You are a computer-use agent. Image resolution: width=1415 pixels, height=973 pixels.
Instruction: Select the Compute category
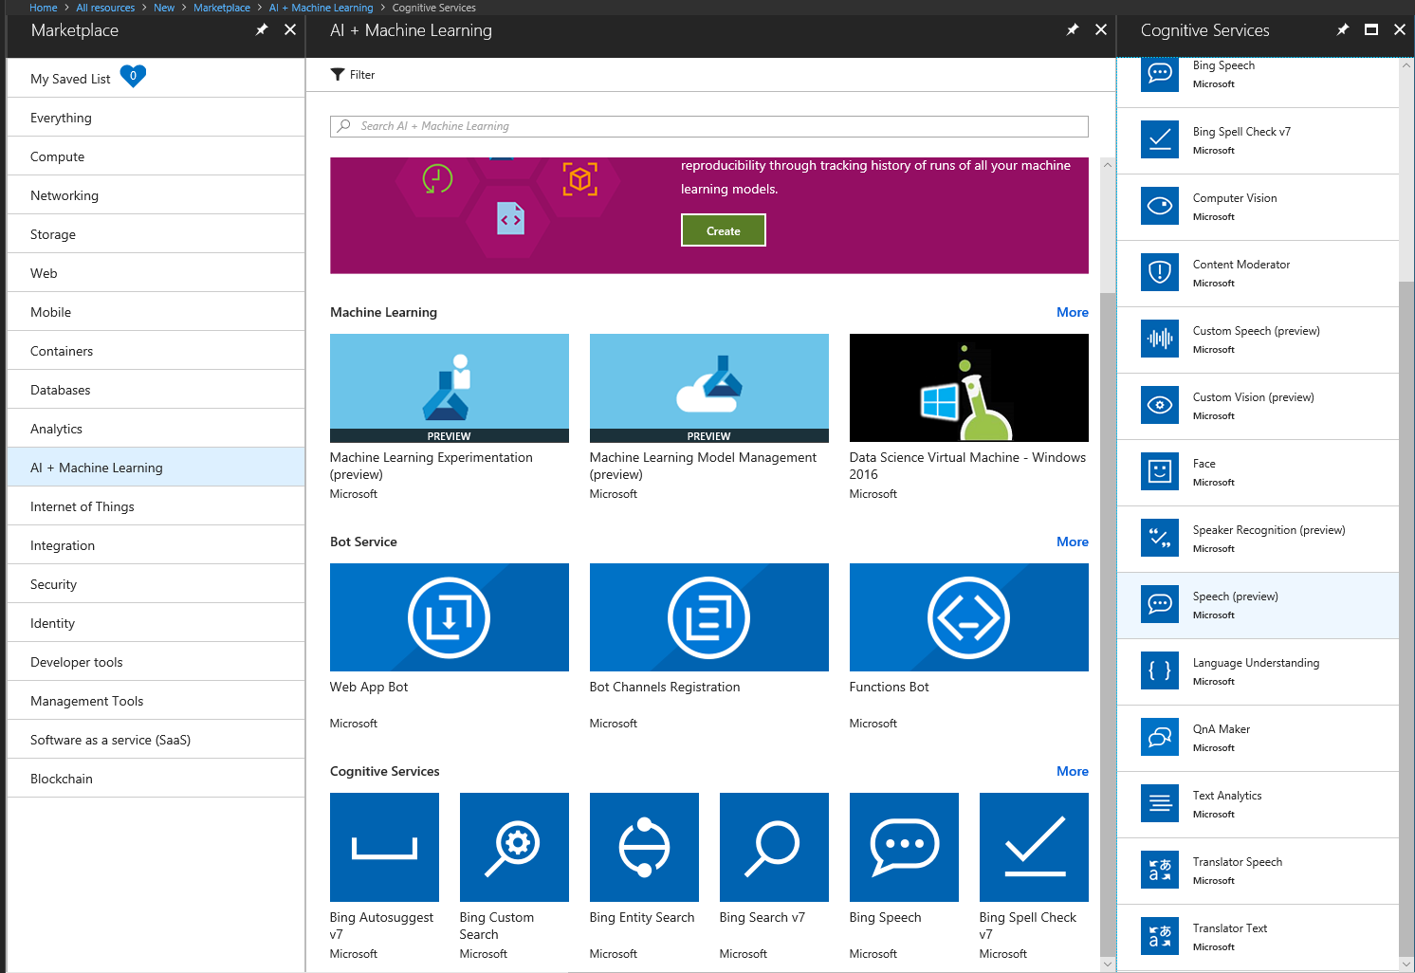coord(156,156)
